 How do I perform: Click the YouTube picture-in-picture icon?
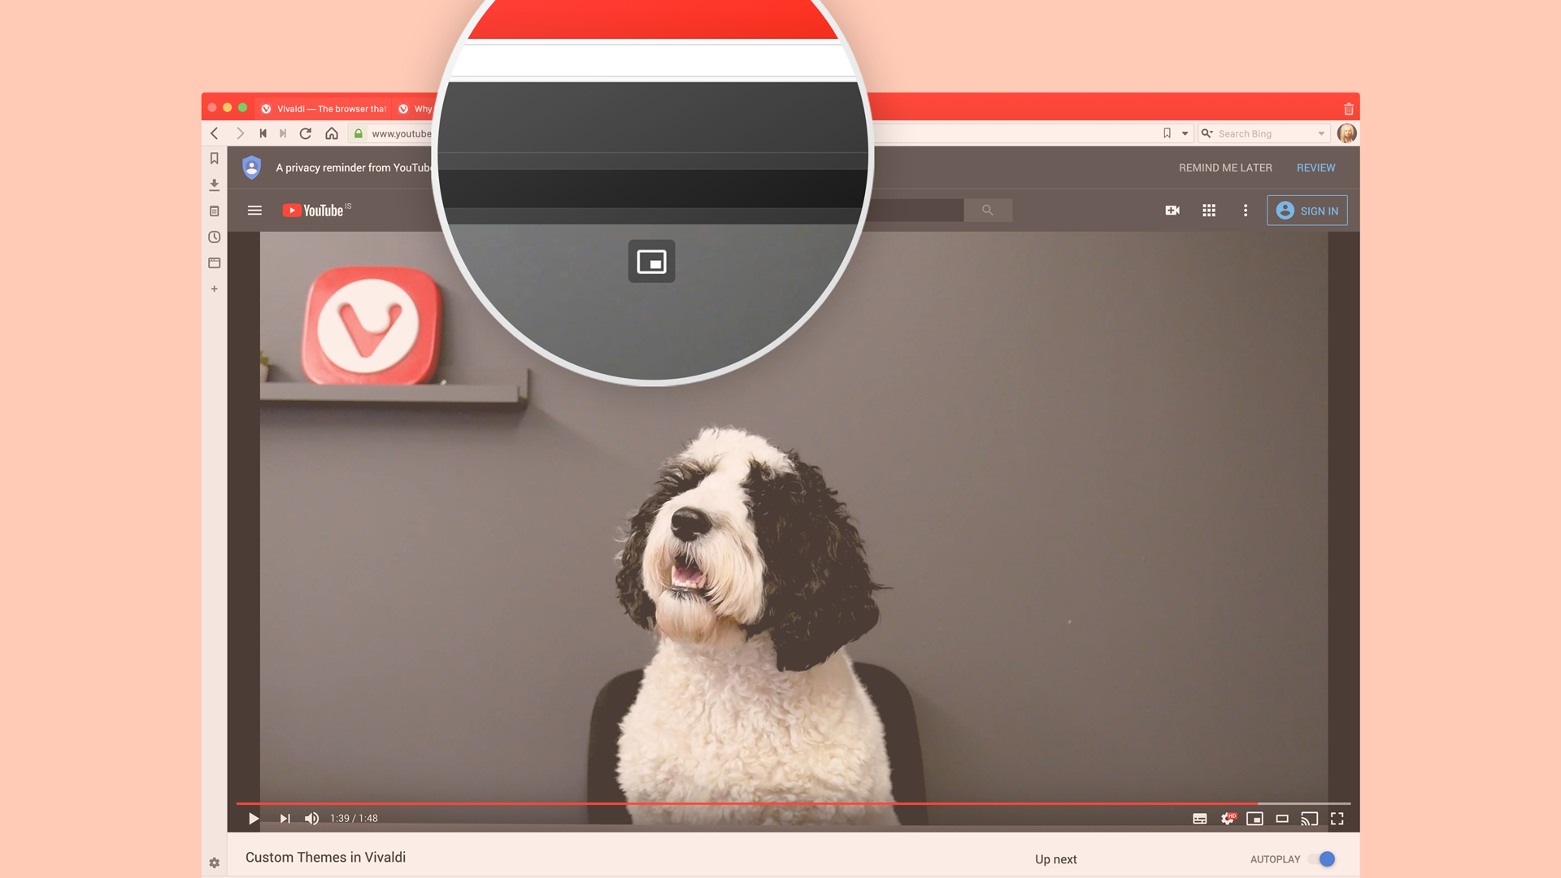(1254, 818)
